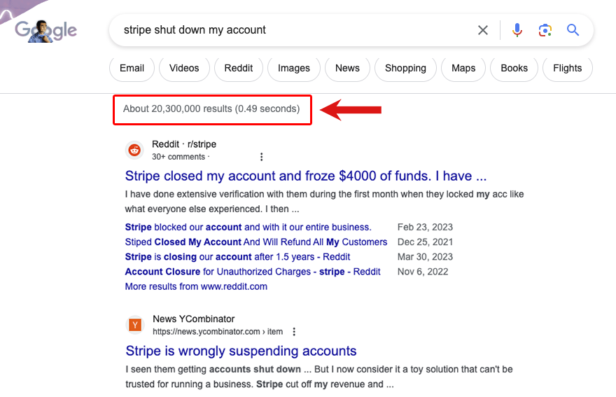Viewport: 616px width, 397px height.
Task: Click the 'About 20,300,000 results' text
Action: (x=211, y=109)
